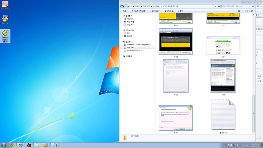Click the magnifier icon in the search box
263x148 pixels.
pos(253,6)
